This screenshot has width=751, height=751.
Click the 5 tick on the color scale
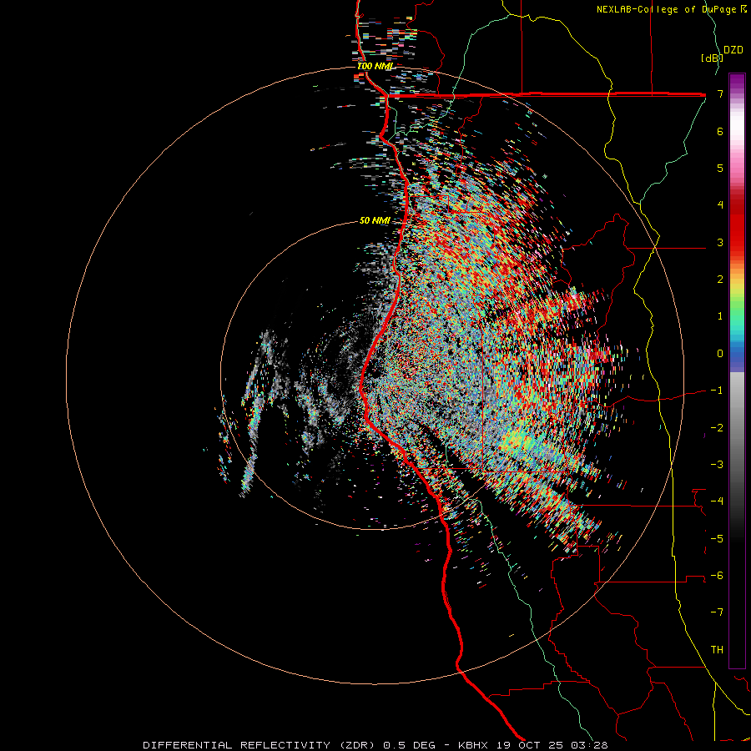pos(720,168)
